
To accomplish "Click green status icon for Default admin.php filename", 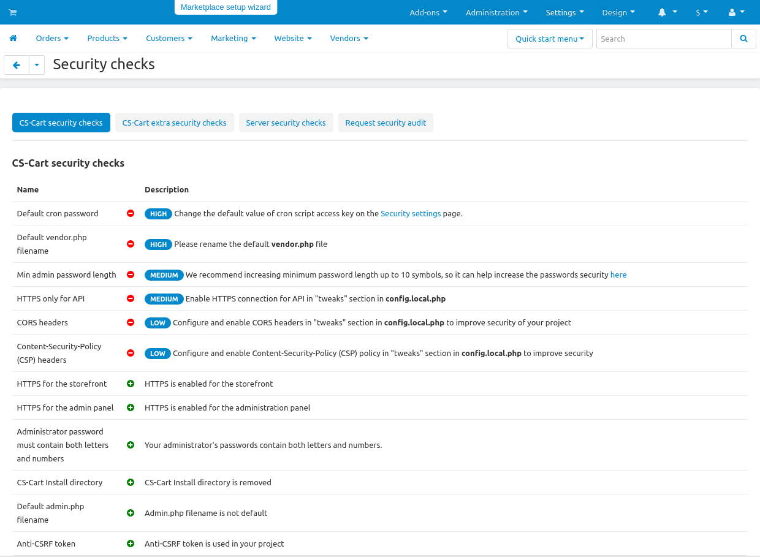I will [131, 513].
